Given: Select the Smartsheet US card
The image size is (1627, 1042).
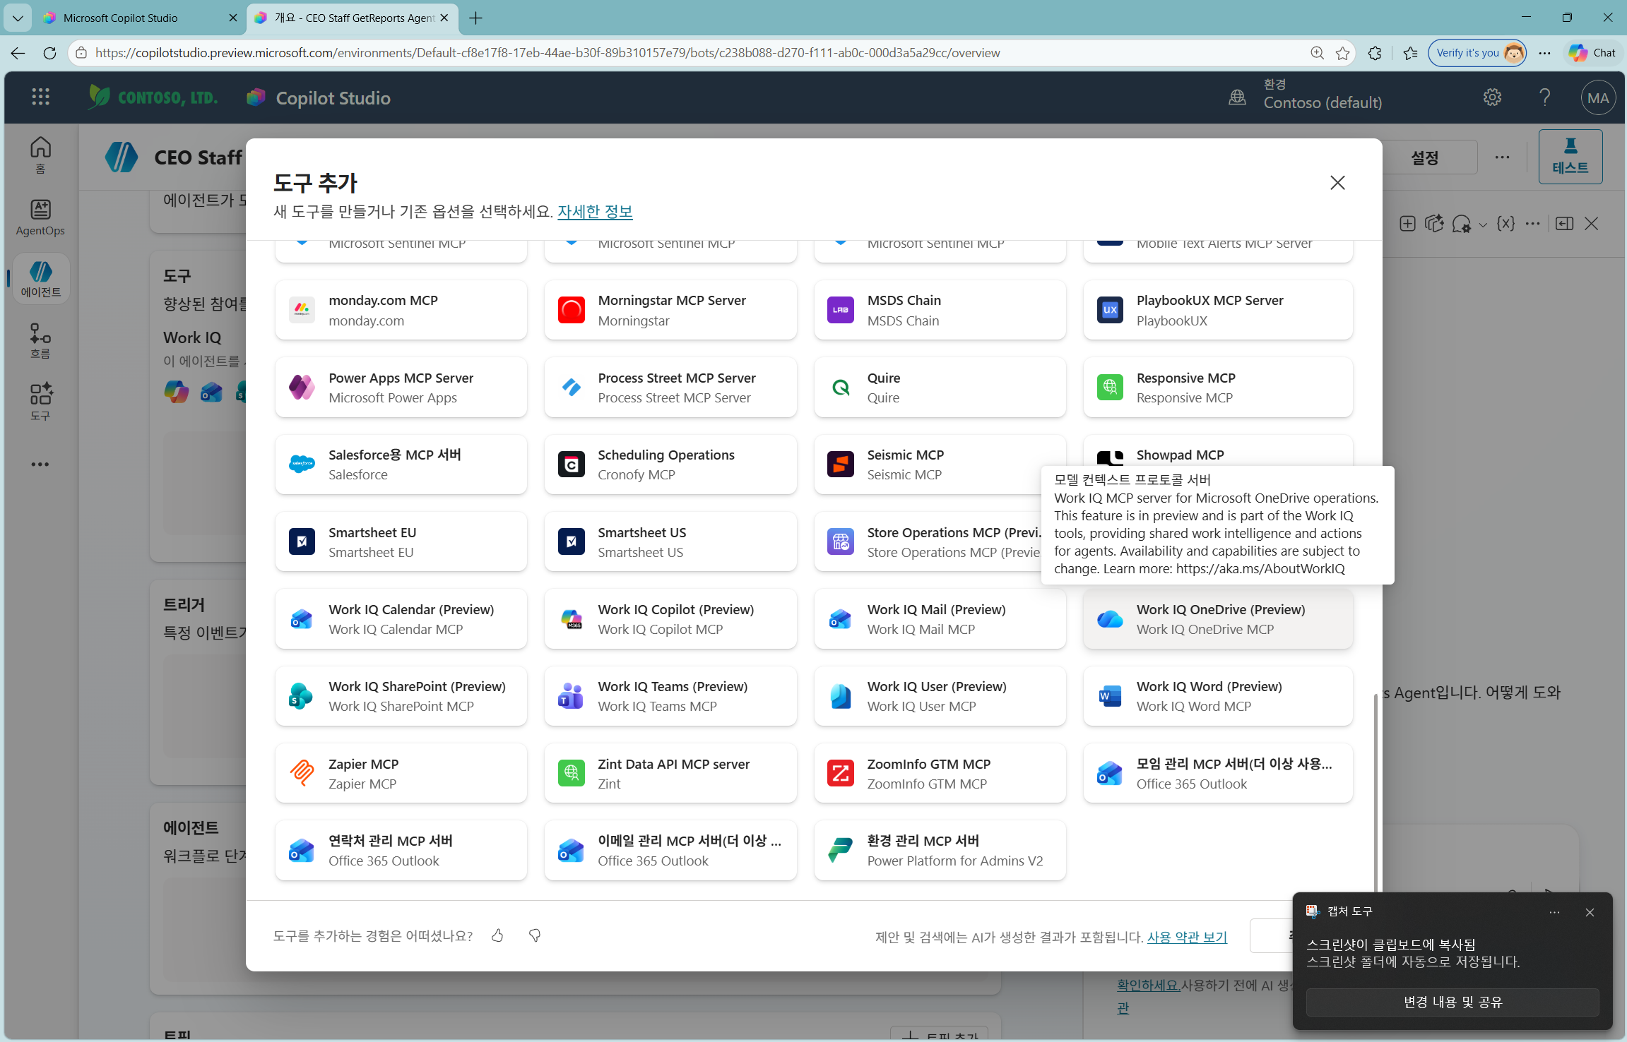Looking at the screenshot, I should (x=670, y=542).
